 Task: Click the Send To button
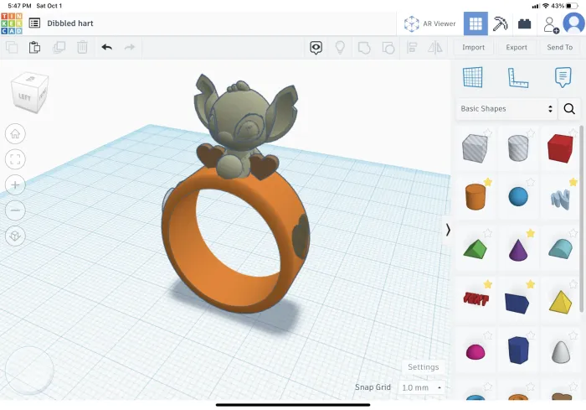pyautogui.click(x=559, y=47)
